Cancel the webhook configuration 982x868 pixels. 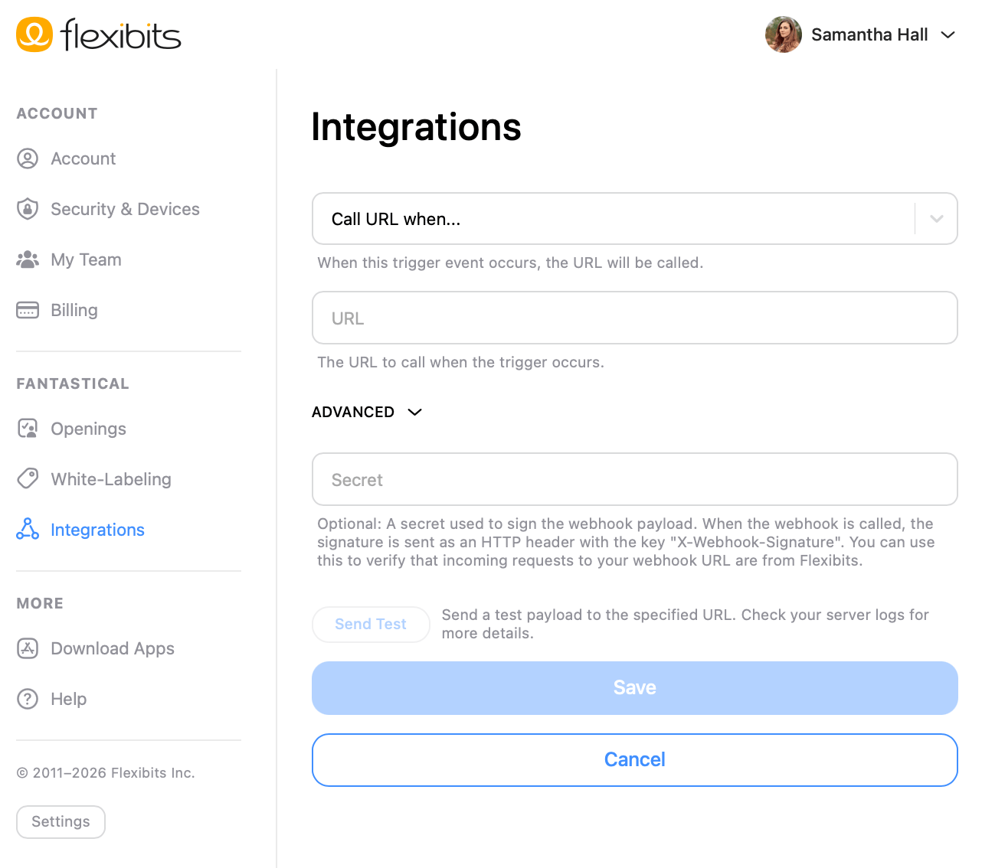tap(634, 759)
